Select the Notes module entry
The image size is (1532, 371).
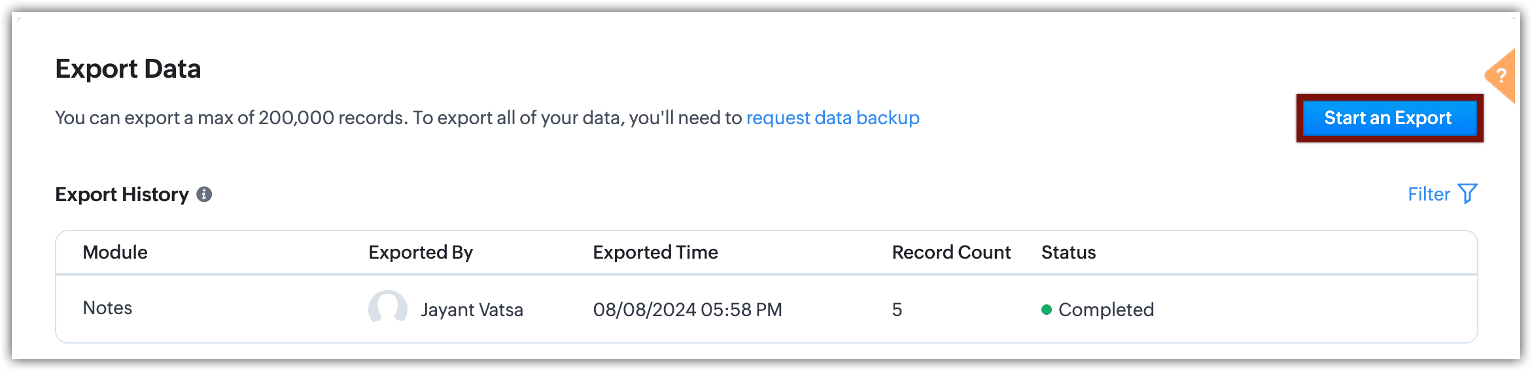[x=107, y=308]
